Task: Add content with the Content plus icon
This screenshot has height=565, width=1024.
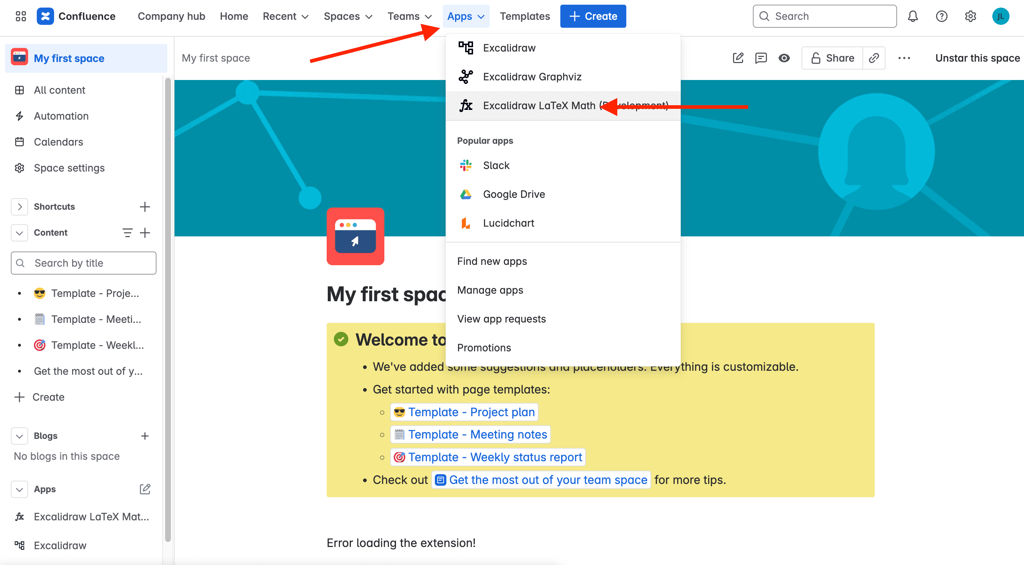Action: 145,232
